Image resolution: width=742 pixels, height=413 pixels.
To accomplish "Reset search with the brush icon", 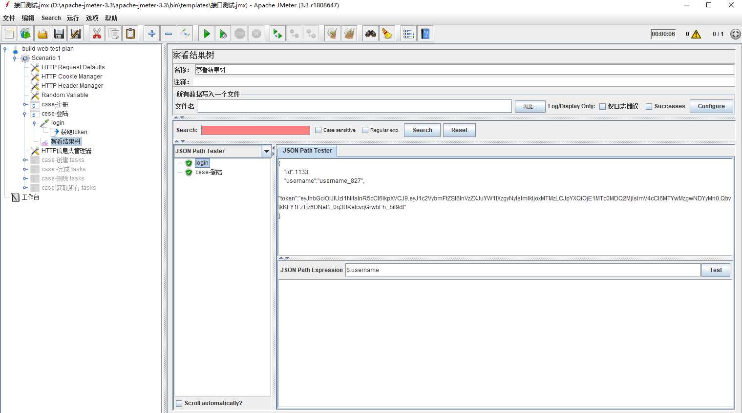I will point(387,34).
